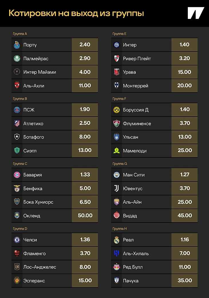209x298 pixels.
Task: Click the 7.00 odds for Аль-Хилаль
Action: tap(184, 253)
